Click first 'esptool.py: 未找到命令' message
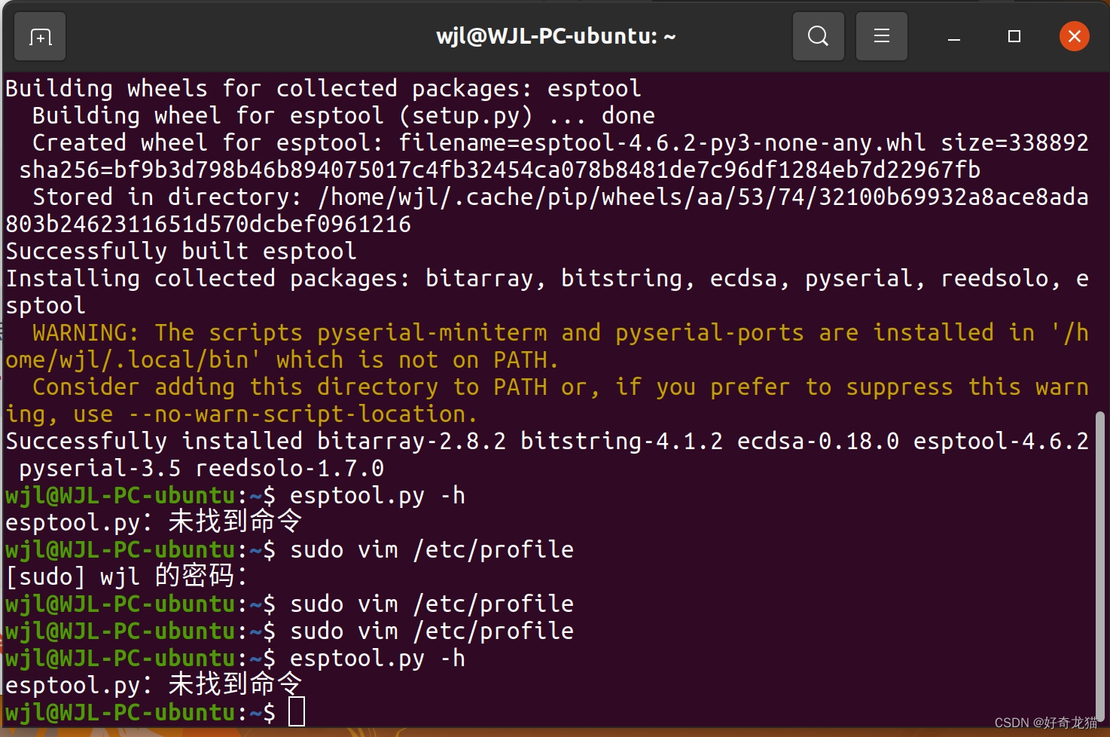This screenshot has width=1110, height=737. (x=154, y=522)
